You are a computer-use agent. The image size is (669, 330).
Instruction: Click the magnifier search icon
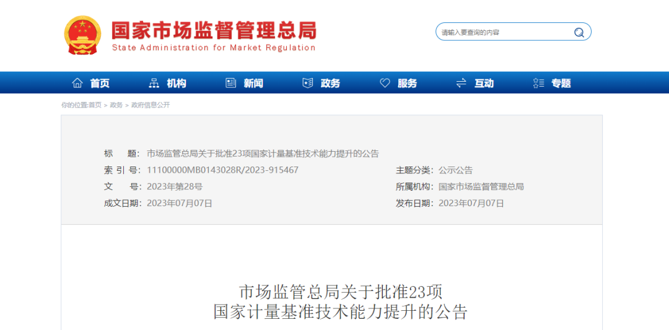click(x=579, y=32)
